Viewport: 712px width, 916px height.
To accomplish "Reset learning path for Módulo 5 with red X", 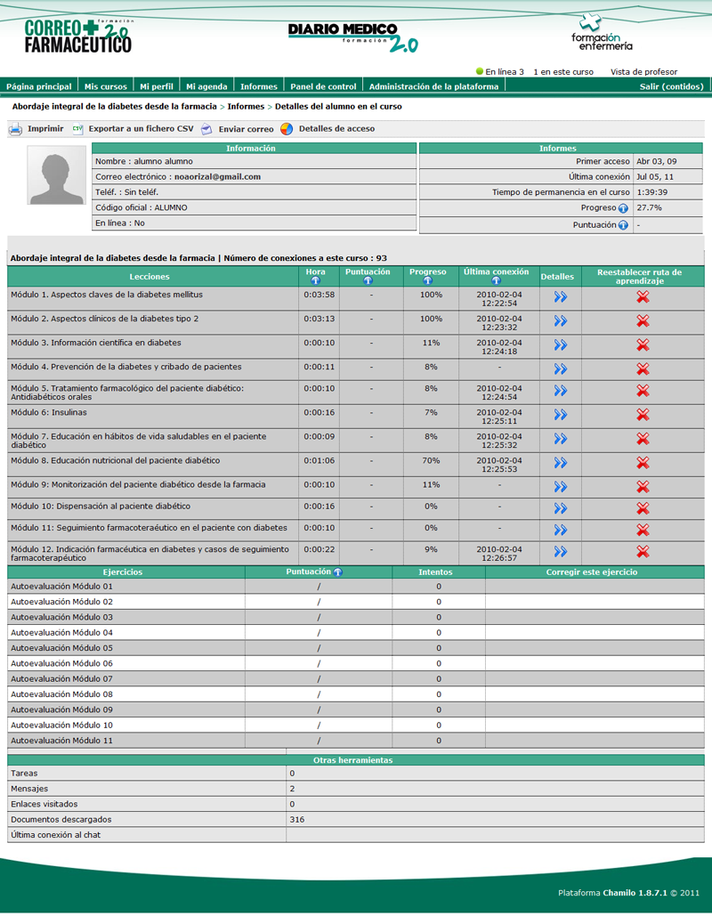I will 643,391.
